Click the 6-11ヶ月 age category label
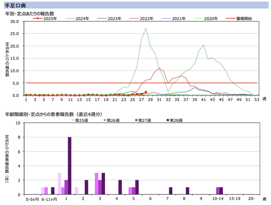This screenshot has width=271, height=205. click(x=49, y=199)
